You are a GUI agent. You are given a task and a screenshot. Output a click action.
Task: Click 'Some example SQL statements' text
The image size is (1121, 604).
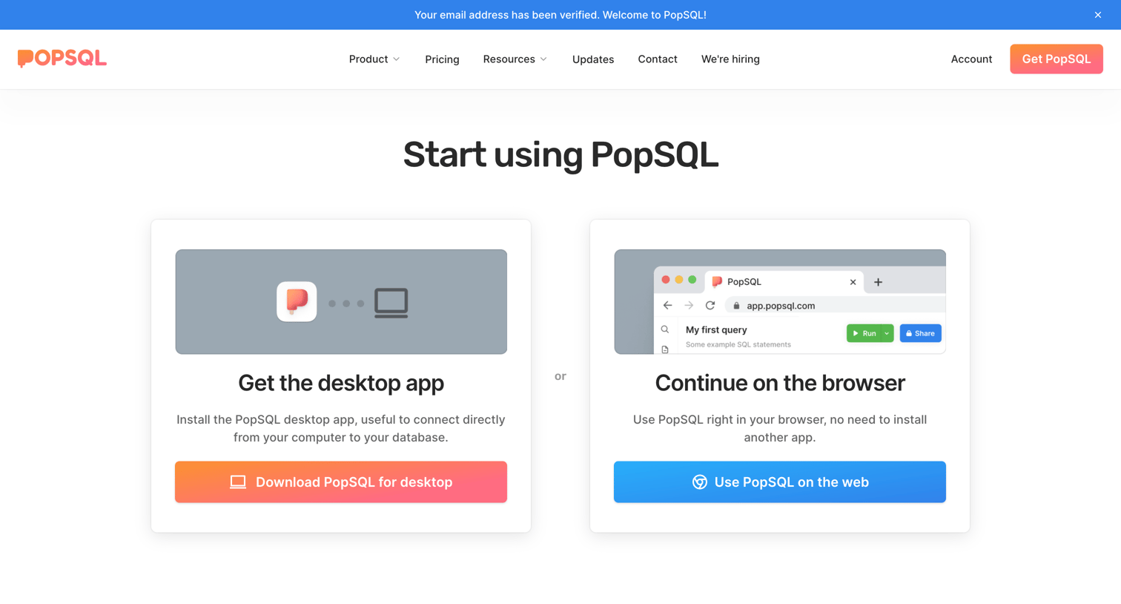(738, 344)
